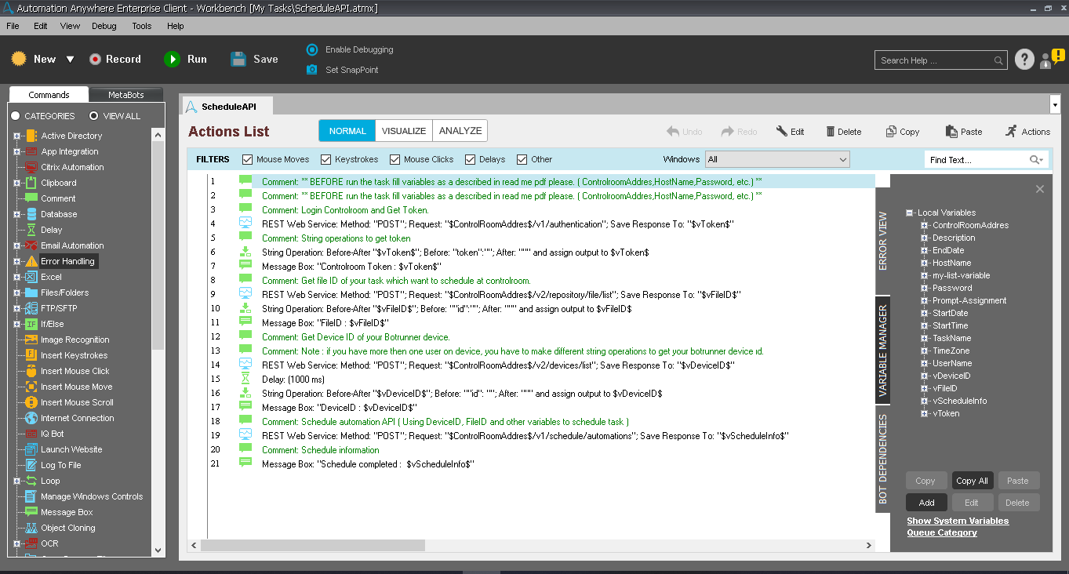Enable Debugging radio toggle
The image size is (1069, 574).
click(312, 49)
